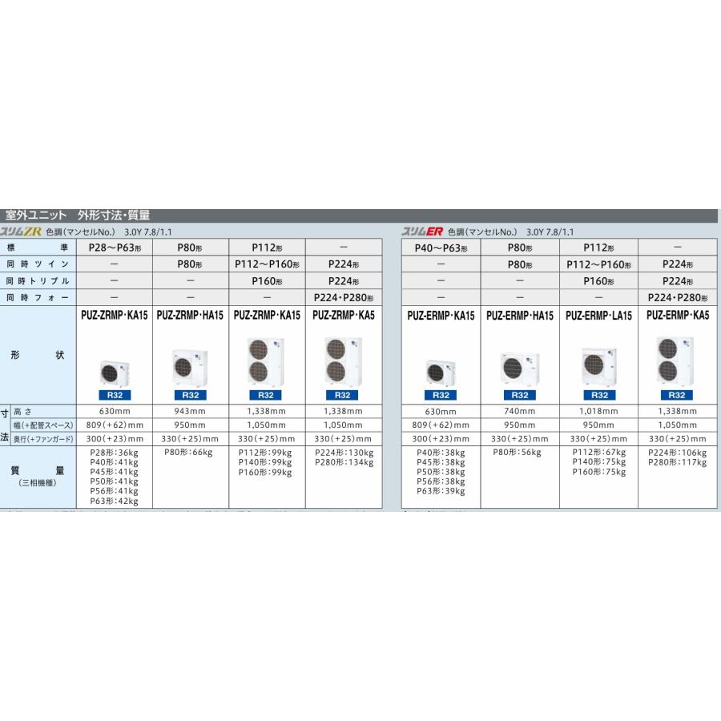Click the P28形:36kg mass entry
Viewport: 721px width, 721px height.
(x=114, y=453)
